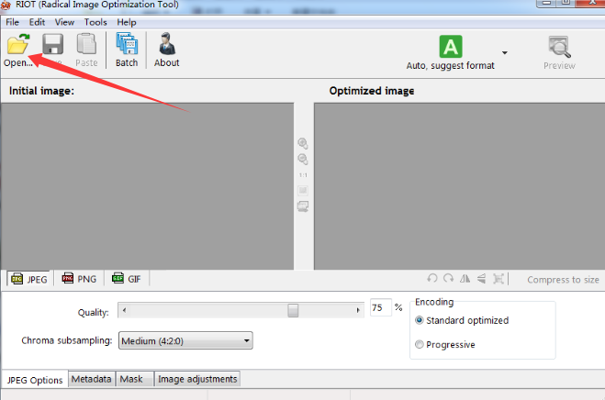The image size is (605, 400).
Task: Open the File menu
Action: [12, 22]
